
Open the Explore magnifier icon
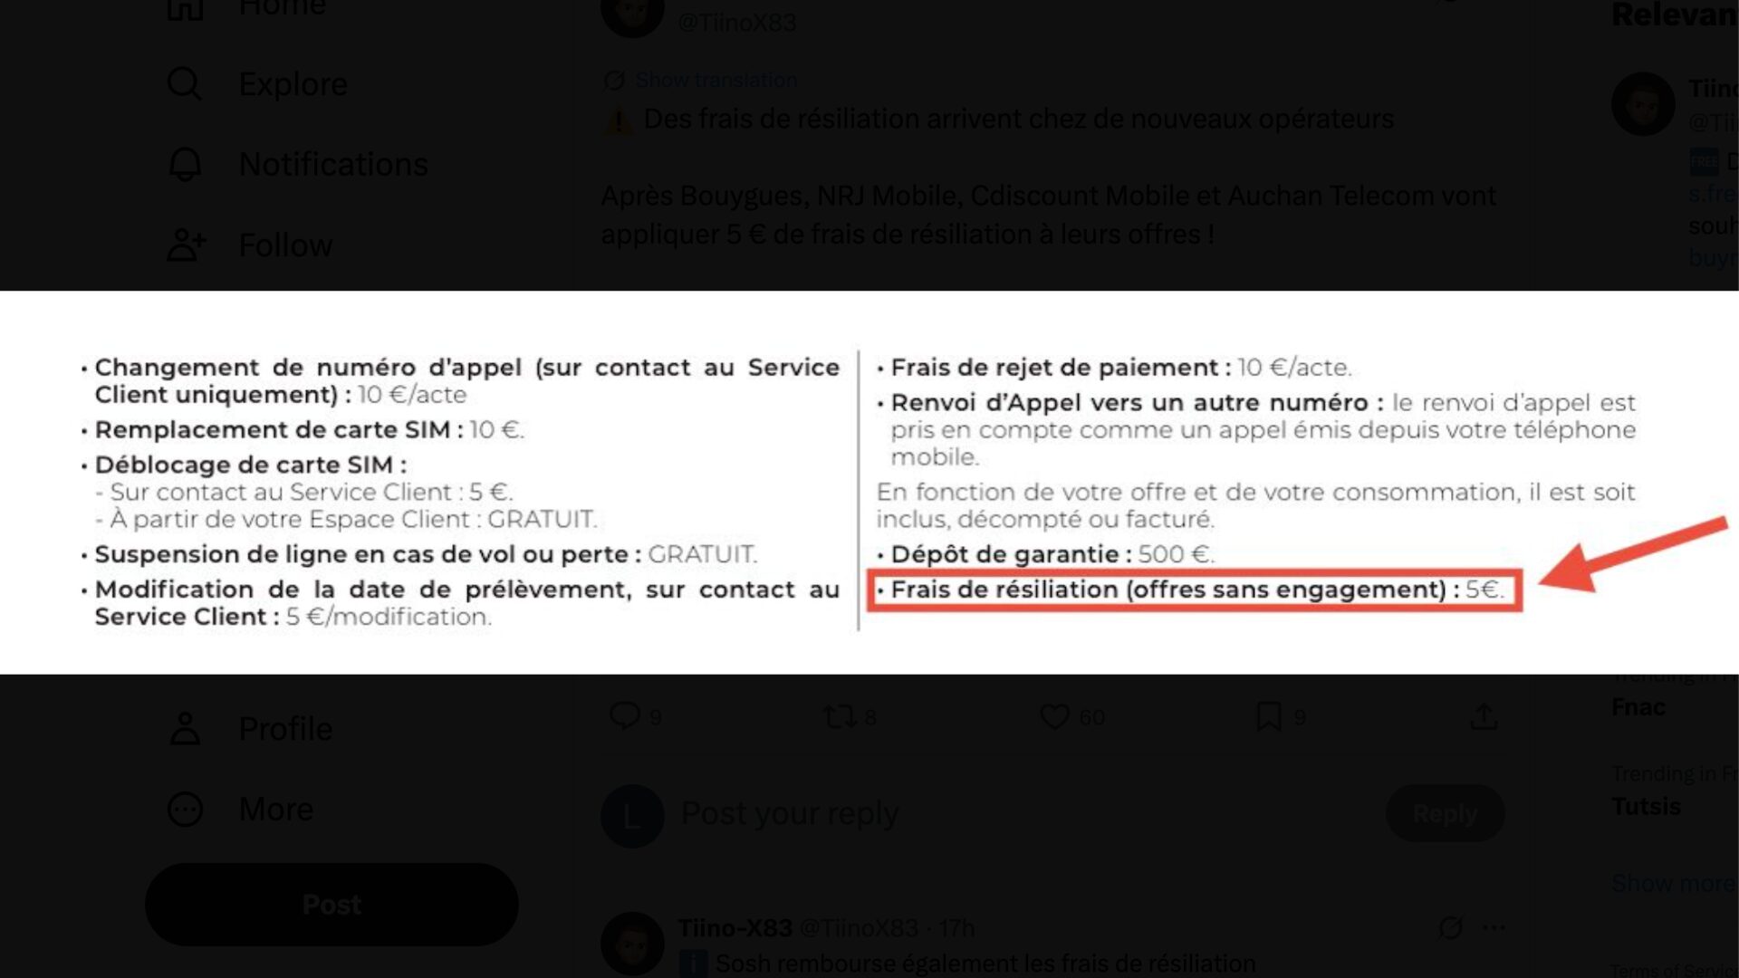pos(185,84)
